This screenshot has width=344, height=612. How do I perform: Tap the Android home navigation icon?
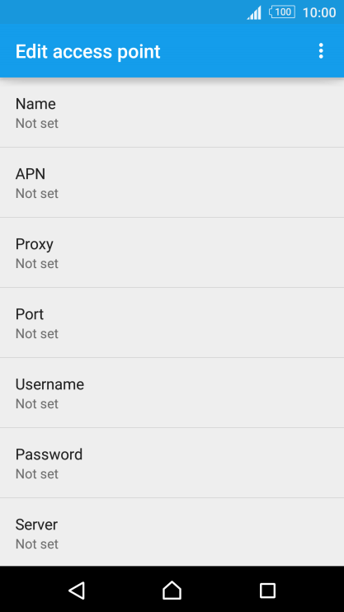[172, 590]
